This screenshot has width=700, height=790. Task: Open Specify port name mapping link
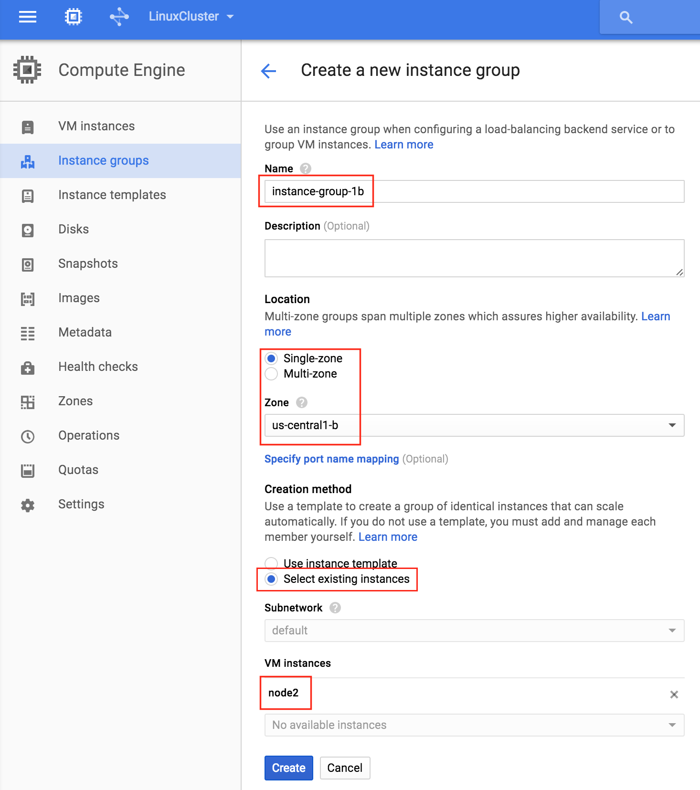coord(332,459)
